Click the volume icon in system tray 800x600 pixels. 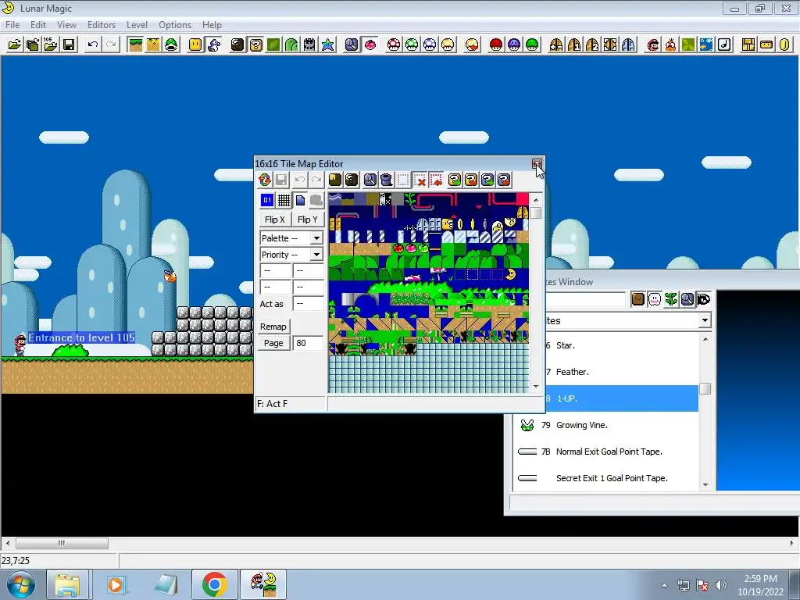click(x=720, y=584)
